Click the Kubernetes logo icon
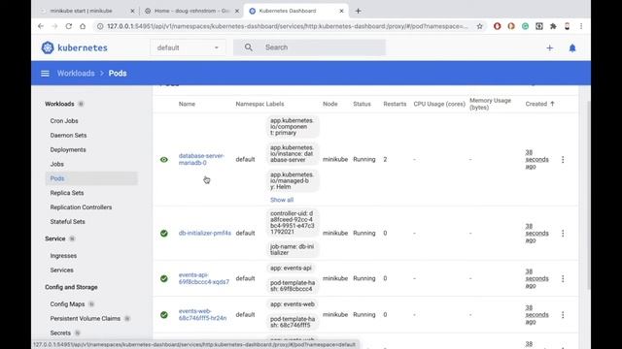 click(48, 48)
